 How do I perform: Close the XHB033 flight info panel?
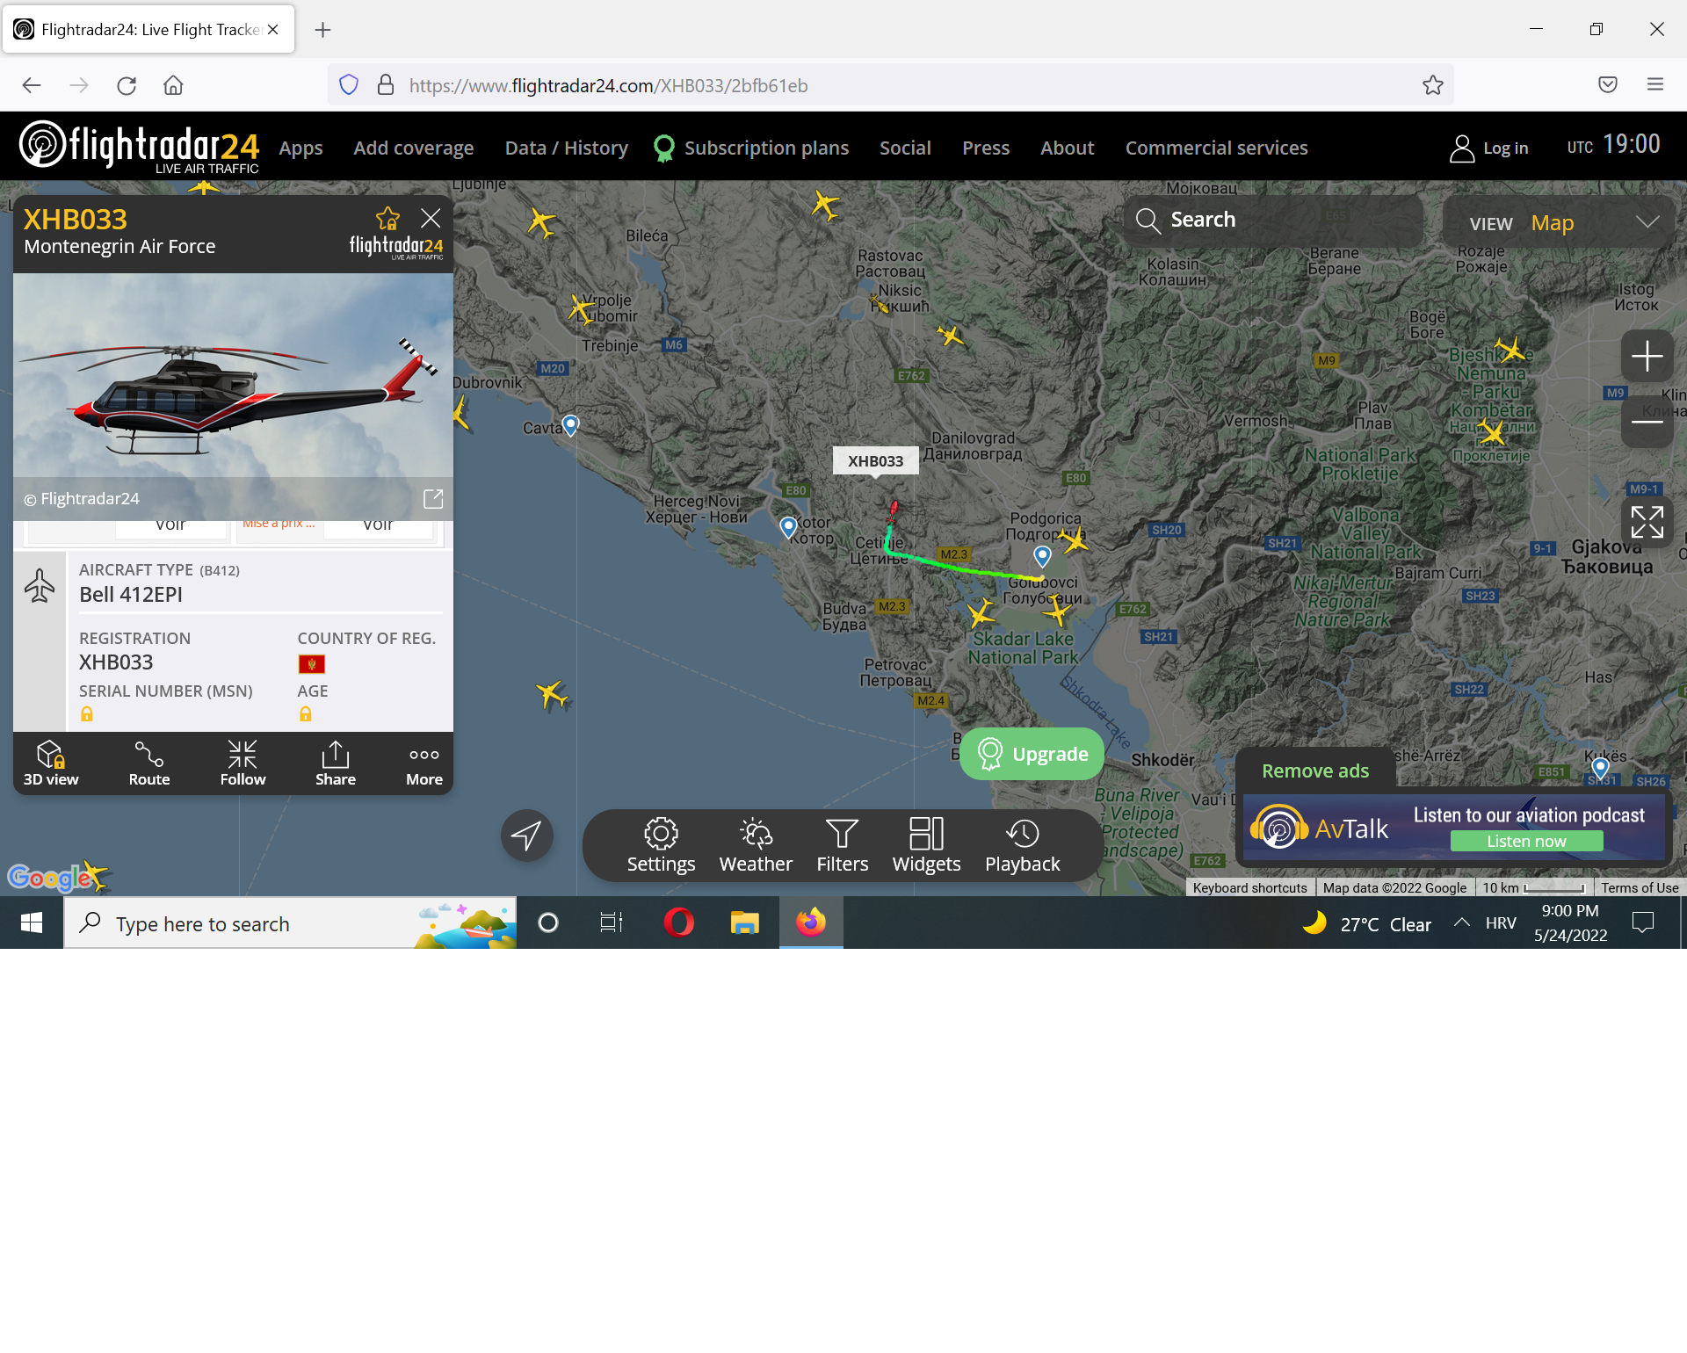click(431, 218)
